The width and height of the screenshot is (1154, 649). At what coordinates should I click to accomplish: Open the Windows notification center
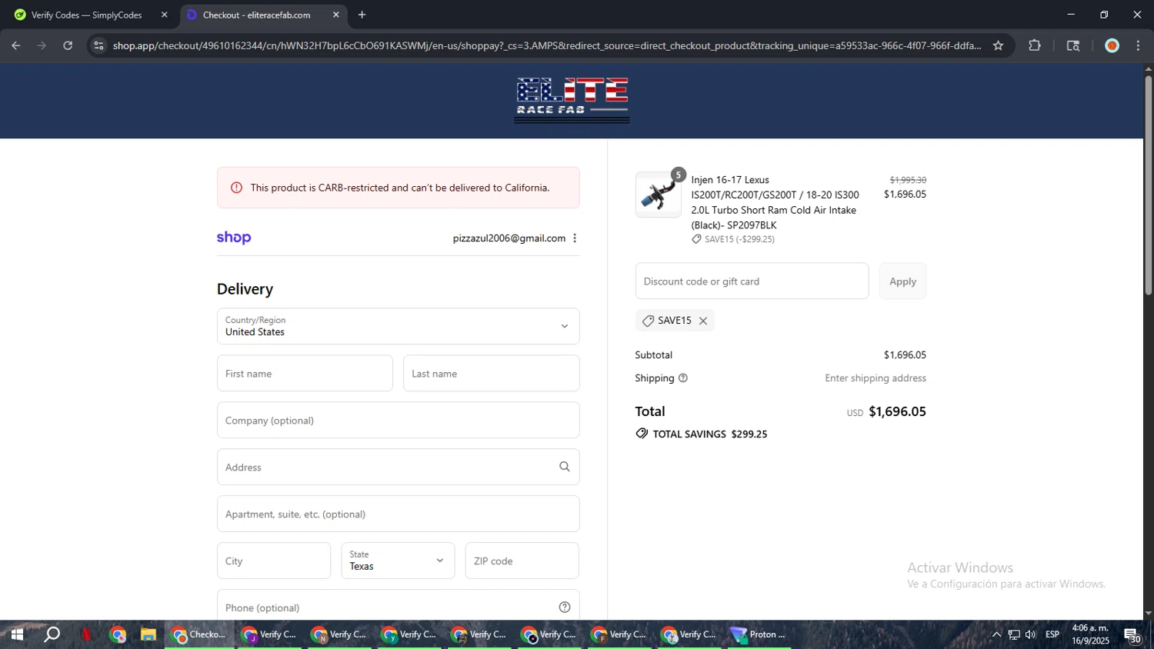click(x=1132, y=635)
